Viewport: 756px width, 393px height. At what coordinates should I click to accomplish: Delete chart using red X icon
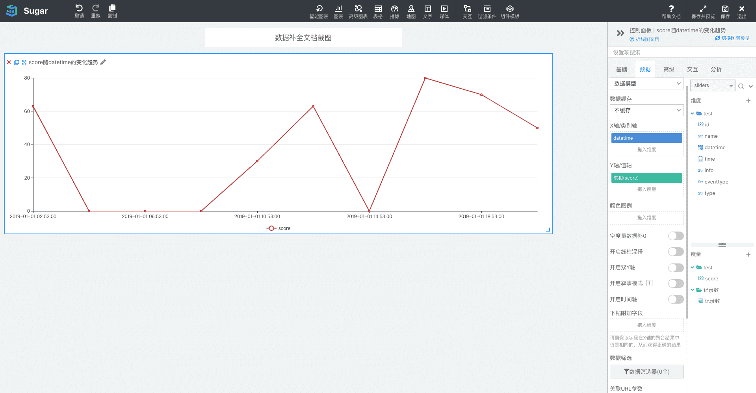coord(9,62)
